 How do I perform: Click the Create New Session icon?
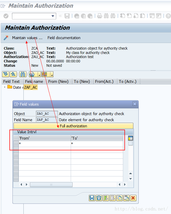tap(152, 16)
